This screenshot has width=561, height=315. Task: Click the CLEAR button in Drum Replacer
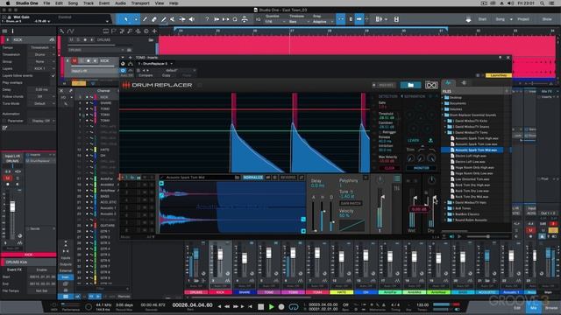tap(389, 168)
